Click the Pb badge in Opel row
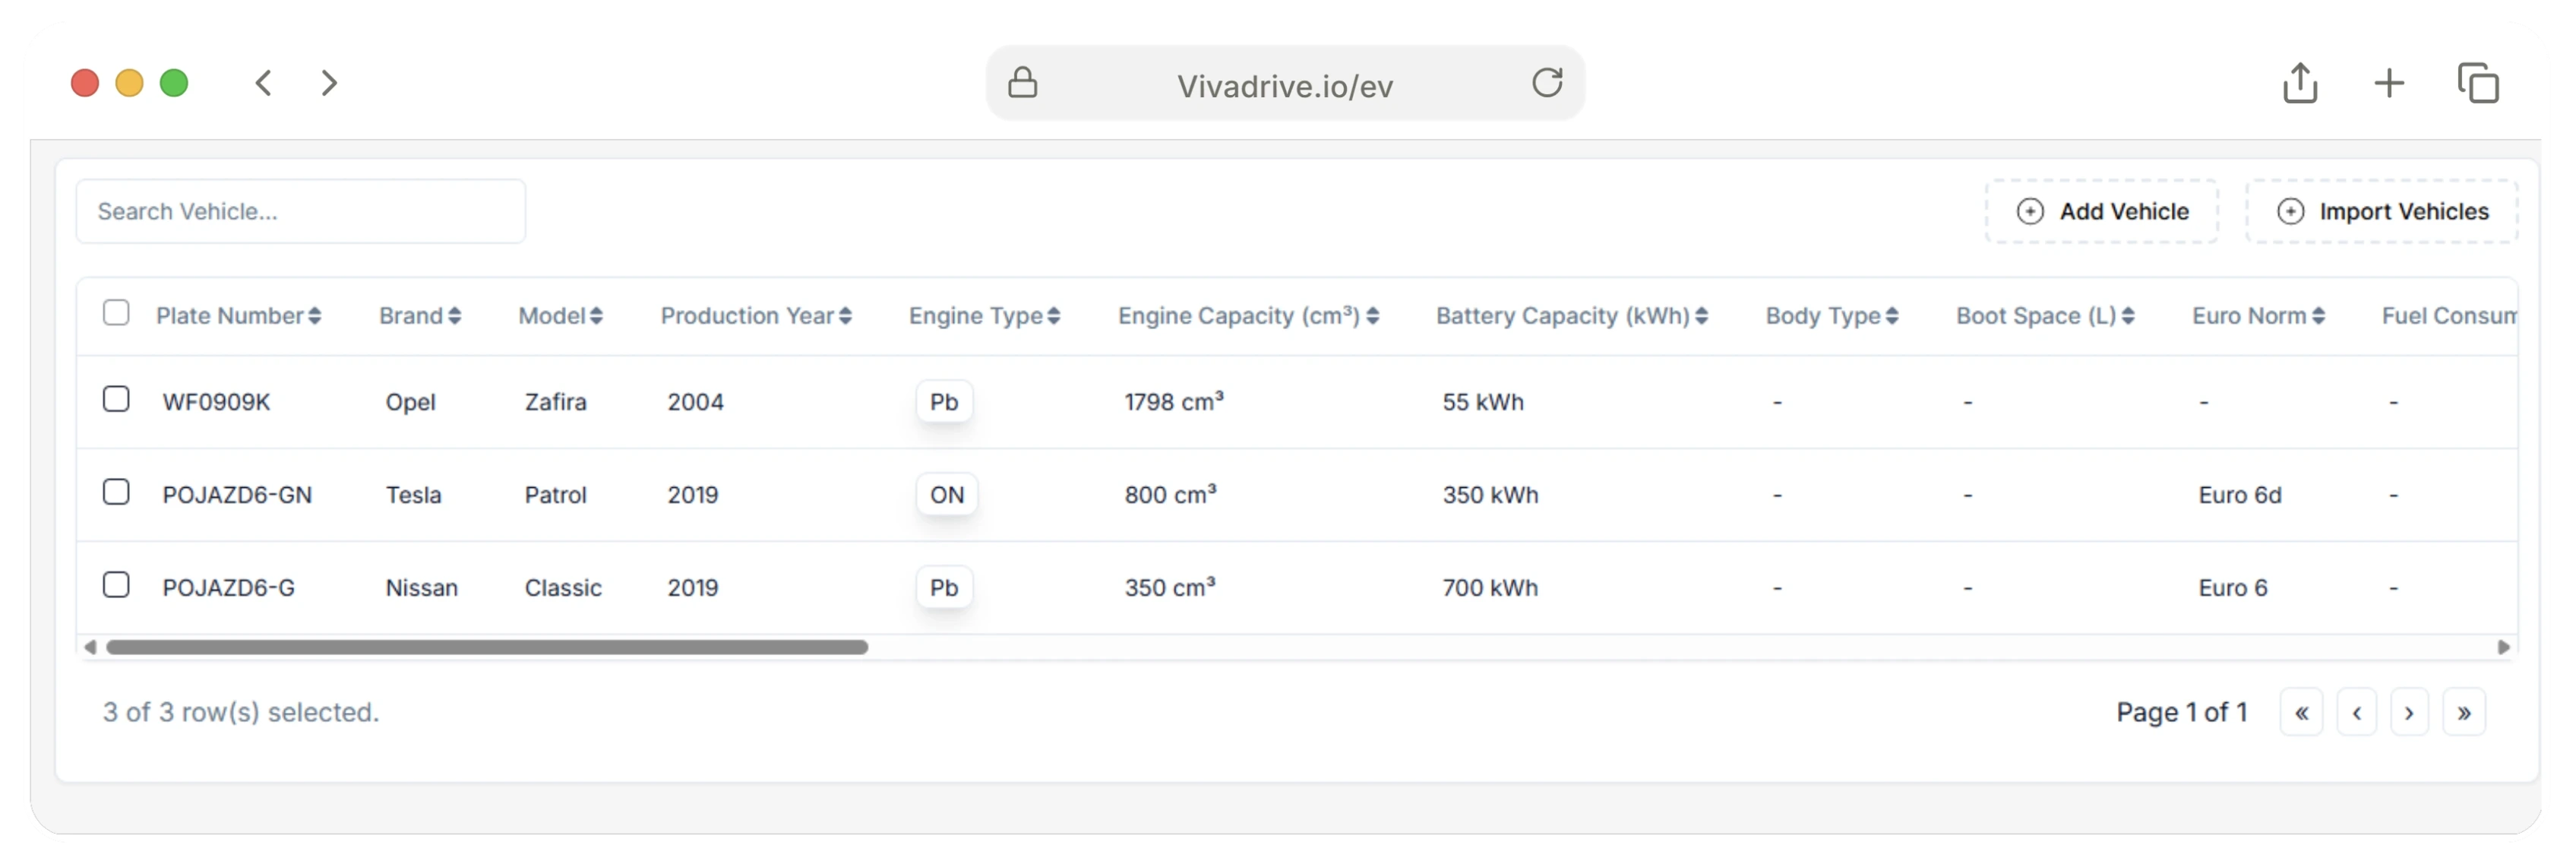Screen dimensions: 2576x858 tap(944, 402)
